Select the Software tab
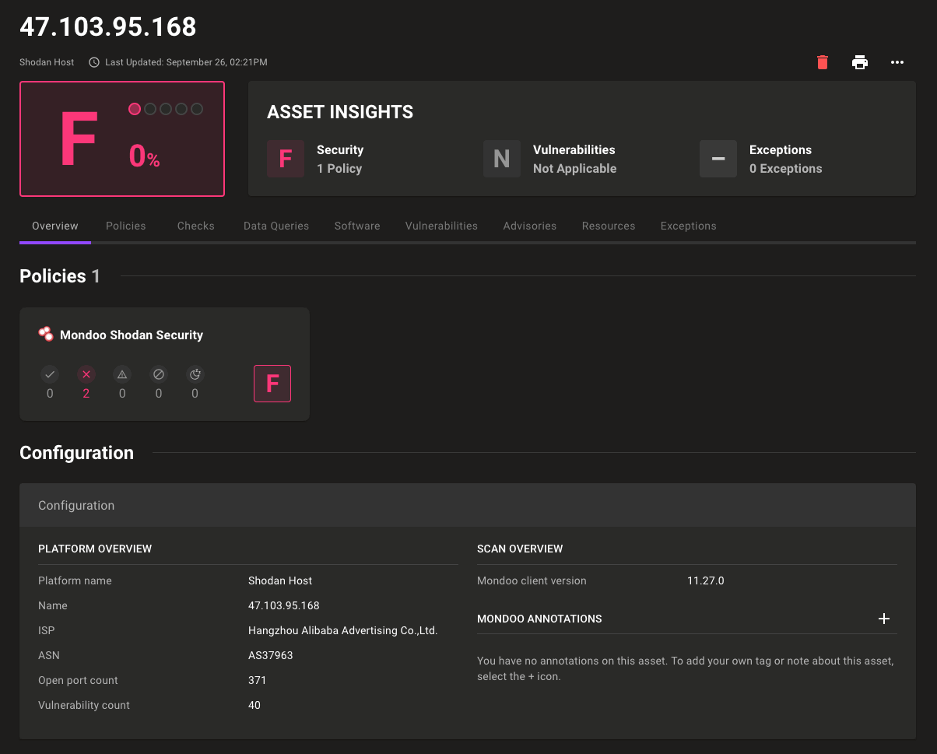This screenshot has width=937, height=754. 356,226
